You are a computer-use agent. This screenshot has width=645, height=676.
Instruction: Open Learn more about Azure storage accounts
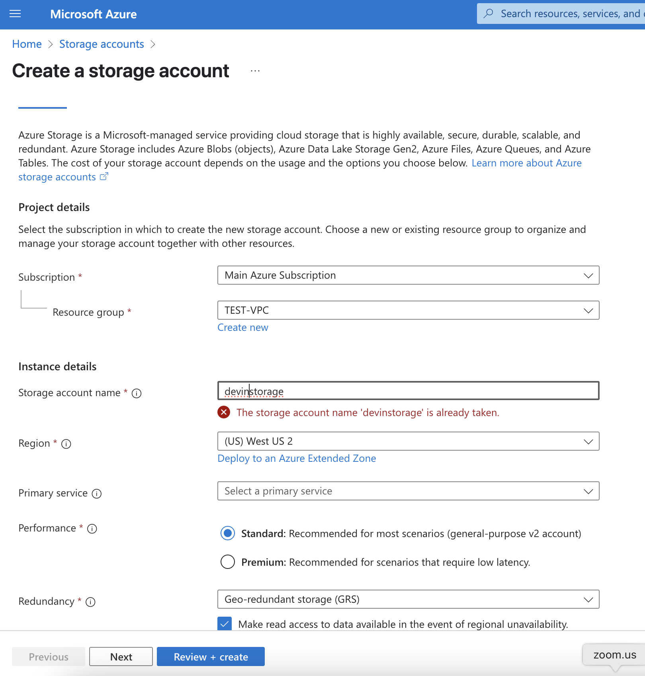[x=526, y=163]
